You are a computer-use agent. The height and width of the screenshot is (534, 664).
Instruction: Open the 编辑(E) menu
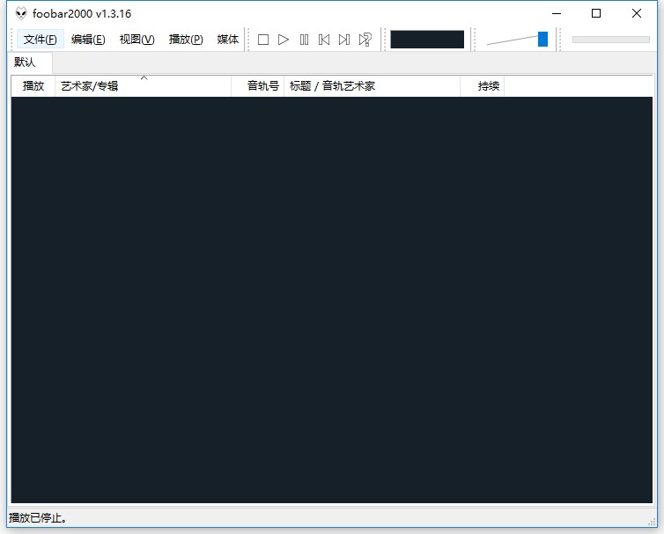tap(88, 40)
